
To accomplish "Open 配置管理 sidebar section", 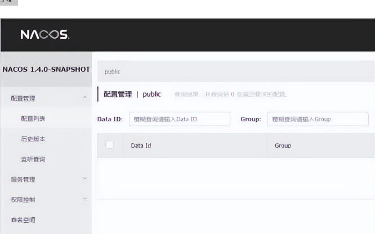I will (23, 98).
